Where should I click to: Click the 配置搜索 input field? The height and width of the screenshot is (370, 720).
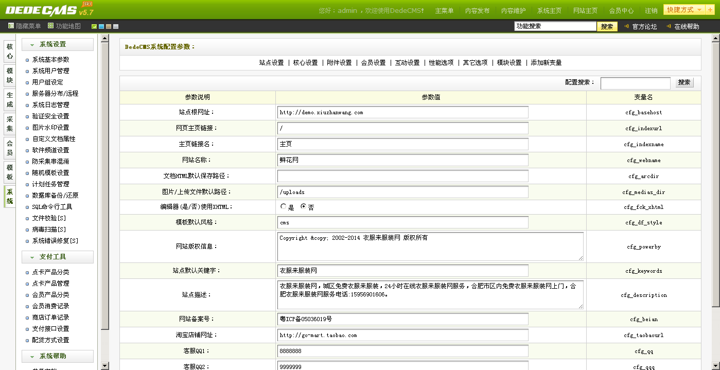pyautogui.click(x=635, y=83)
